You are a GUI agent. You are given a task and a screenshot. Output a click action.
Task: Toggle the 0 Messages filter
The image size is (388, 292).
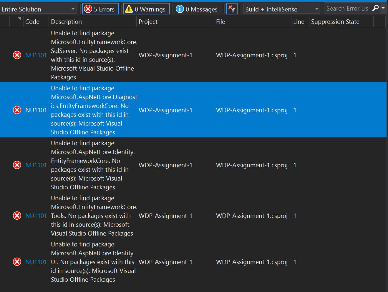(196, 9)
